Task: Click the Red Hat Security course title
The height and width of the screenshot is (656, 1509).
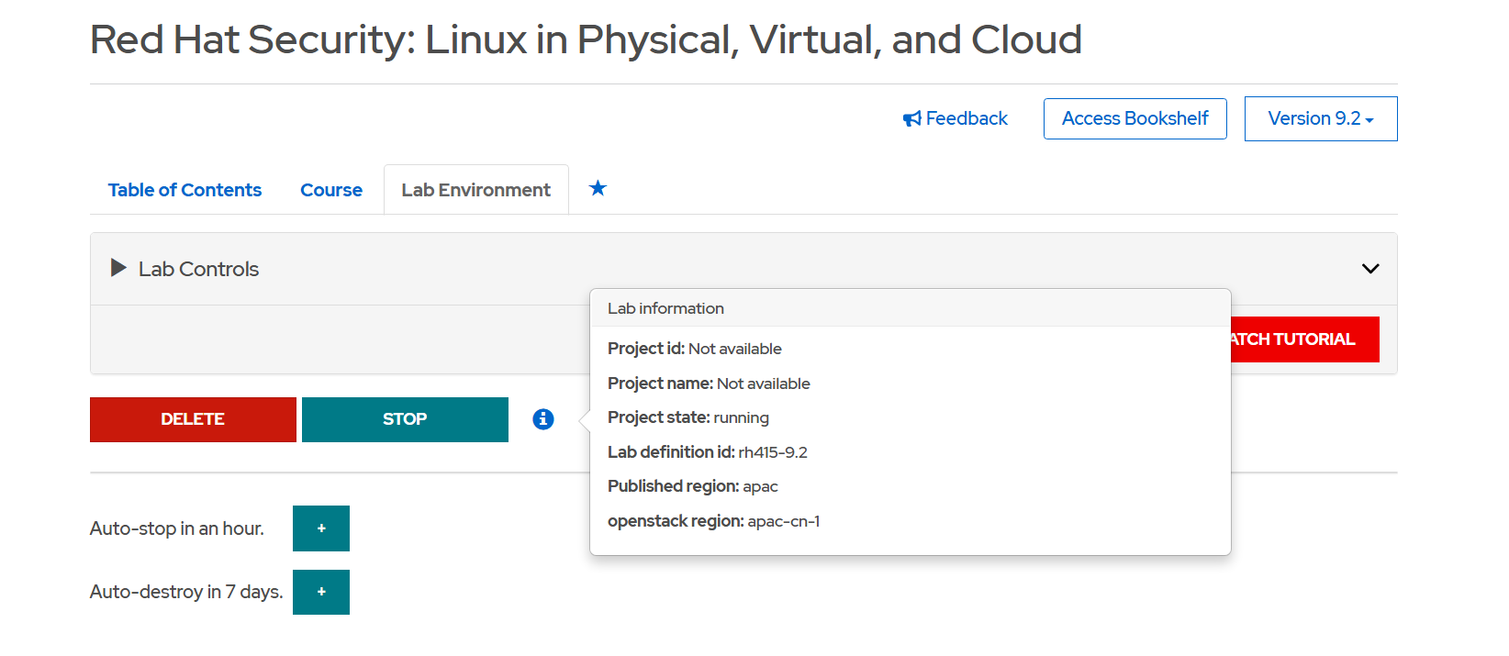Action: pyautogui.click(x=586, y=40)
